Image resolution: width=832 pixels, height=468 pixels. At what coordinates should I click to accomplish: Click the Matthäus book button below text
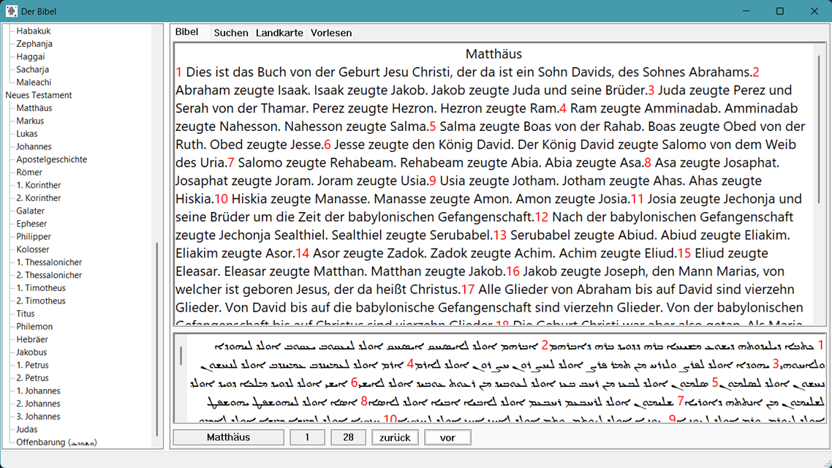click(x=228, y=437)
